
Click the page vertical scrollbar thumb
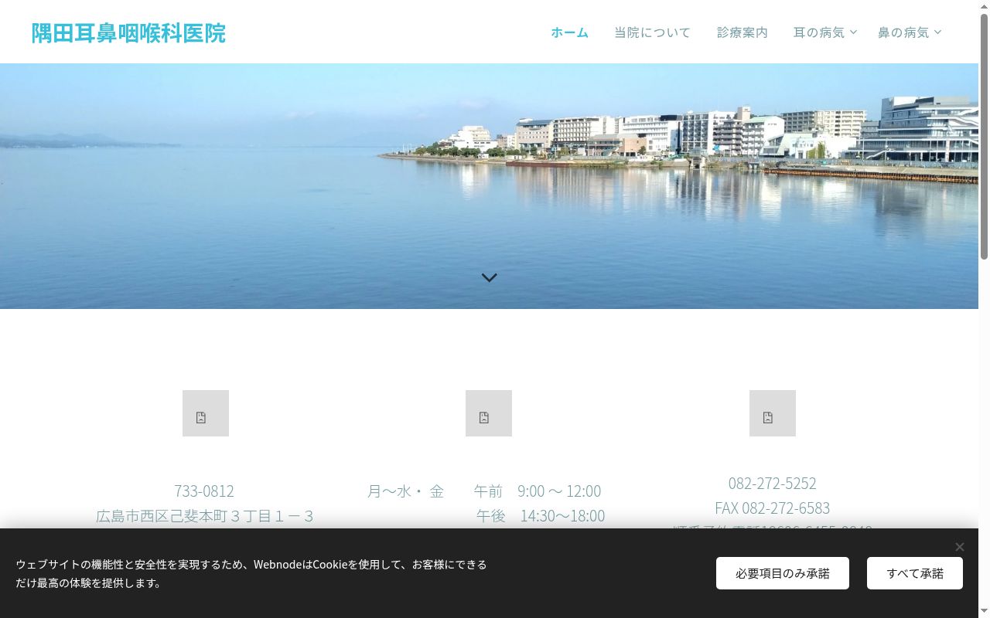tap(984, 136)
